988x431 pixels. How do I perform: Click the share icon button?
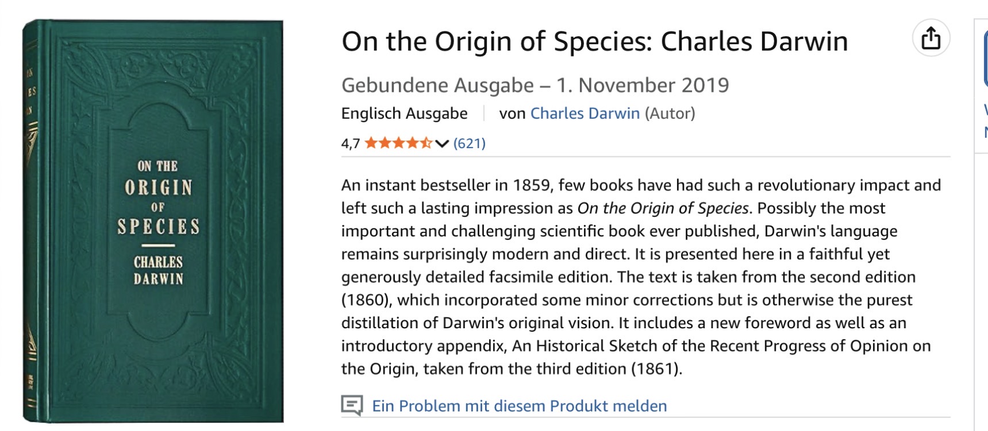point(931,38)
